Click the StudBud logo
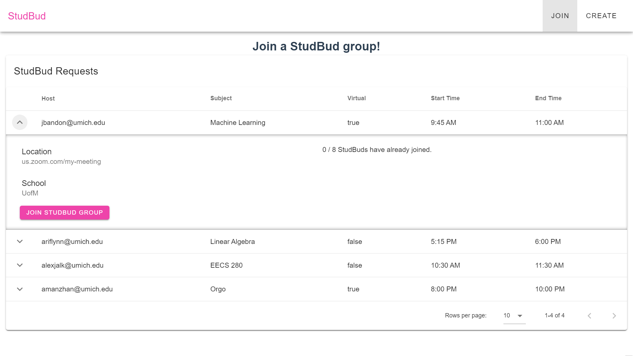This screenshot has height=356, width=633. pyautogui.click(x=27, y=16)
